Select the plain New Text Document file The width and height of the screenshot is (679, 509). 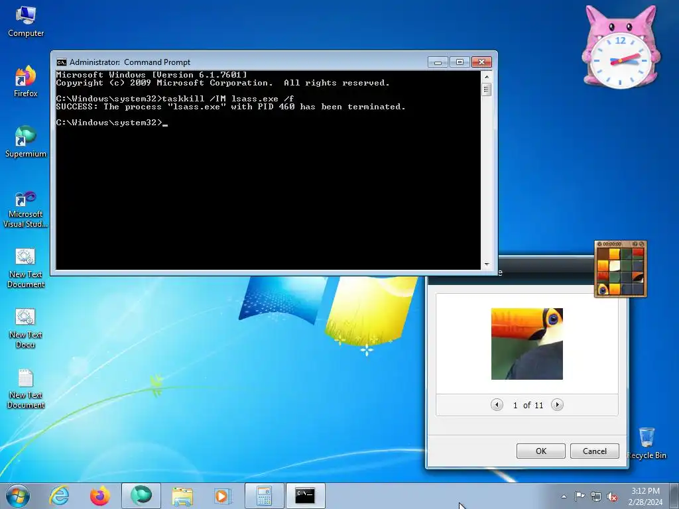[26, 388]
